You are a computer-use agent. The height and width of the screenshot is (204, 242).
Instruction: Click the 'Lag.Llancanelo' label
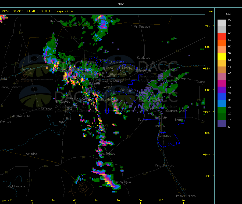17,186
